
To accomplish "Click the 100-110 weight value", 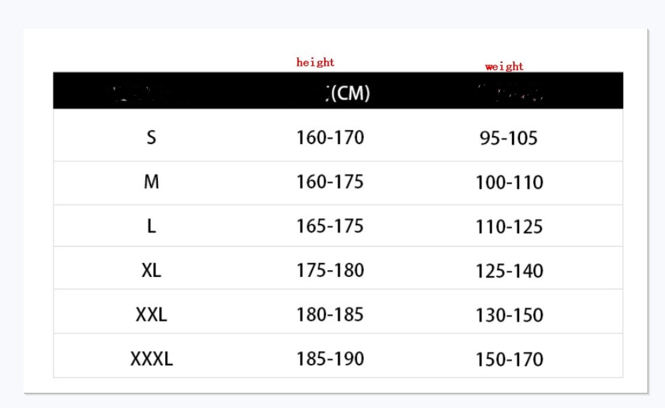I will coord(509,182).
